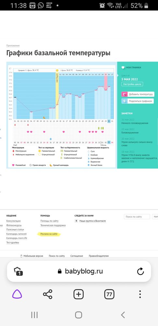Tap the shield protection icon in the address bar
158x326 pixels.
[18, 272]
